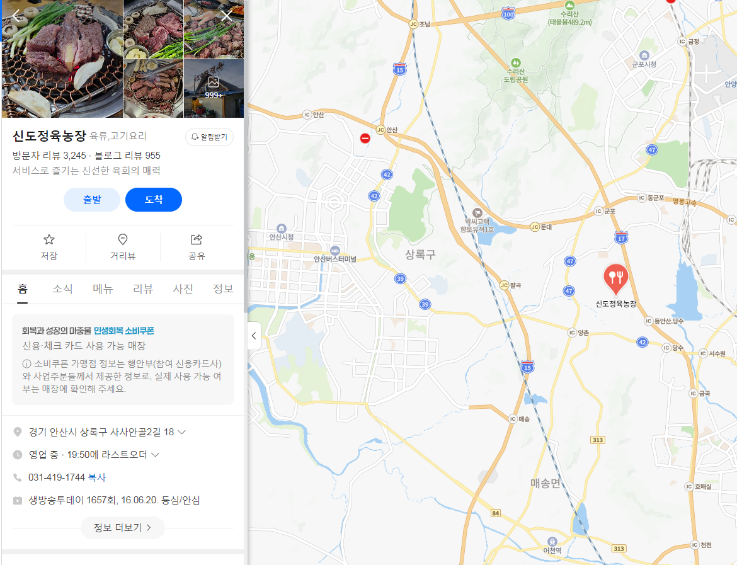Share the place using the 공유 icon

pos(197,248)
